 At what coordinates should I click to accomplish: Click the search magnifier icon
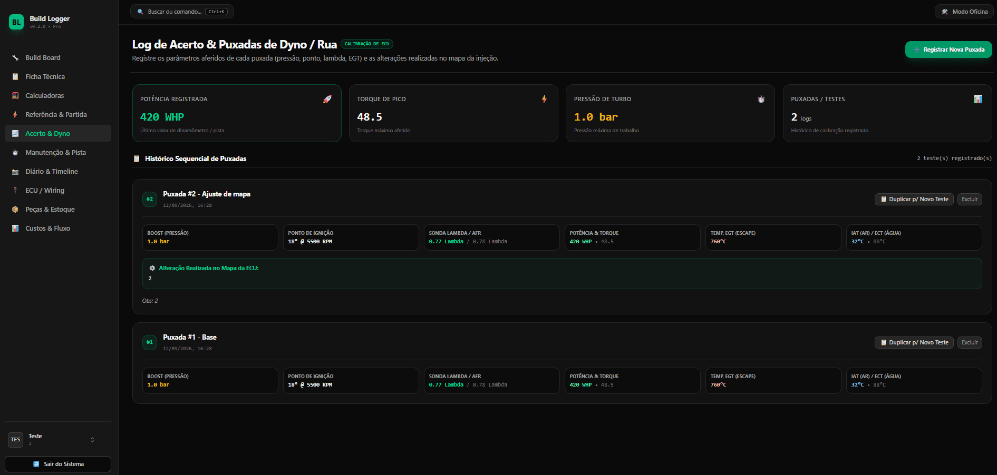(140, 12)
